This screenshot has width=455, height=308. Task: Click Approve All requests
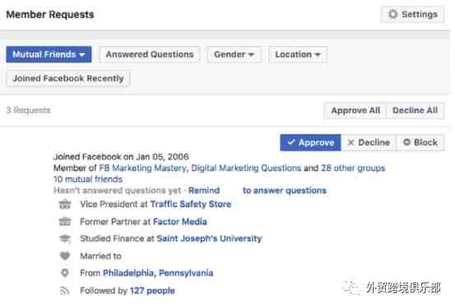(x=355, y=110)
